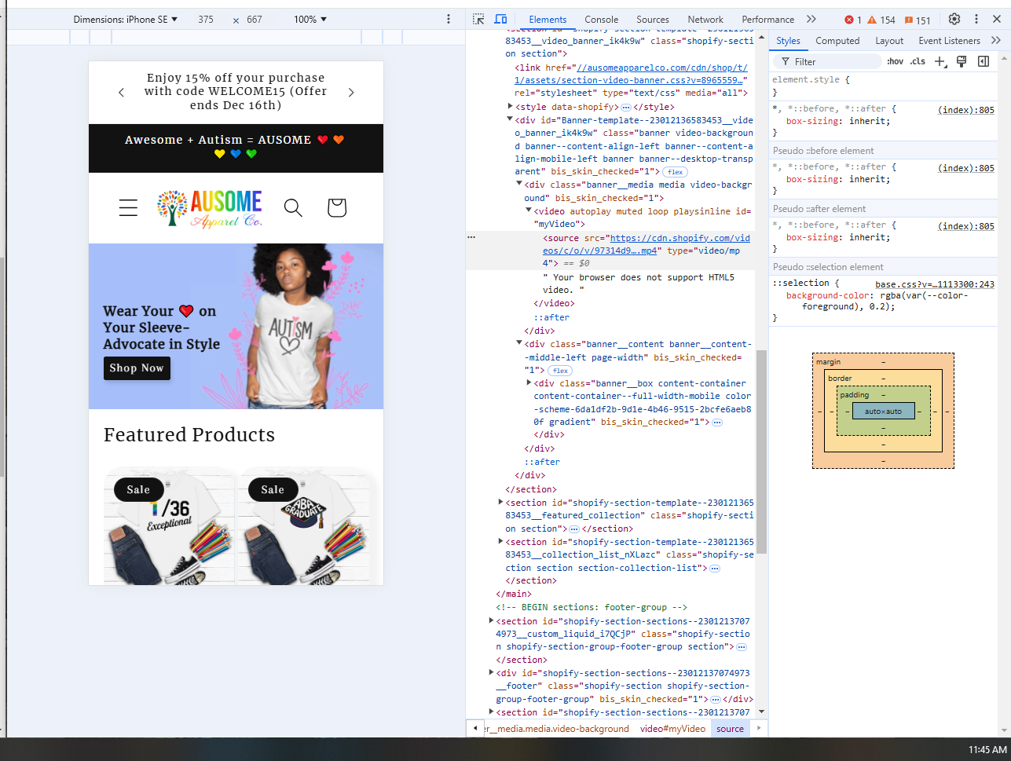Screen dimensions: 1011x761
Task: Switch to the Sources tab
Action: [x=653, y=20]
